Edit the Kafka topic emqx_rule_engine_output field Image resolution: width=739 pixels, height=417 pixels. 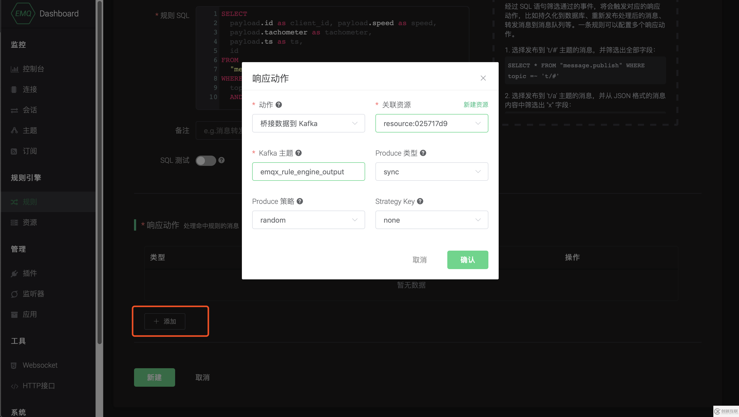click(308, 172)
